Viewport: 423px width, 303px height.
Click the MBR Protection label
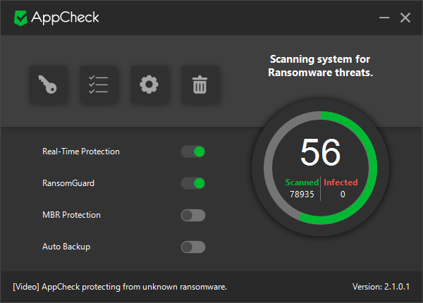pyautogui.click(x=71, y=215)
